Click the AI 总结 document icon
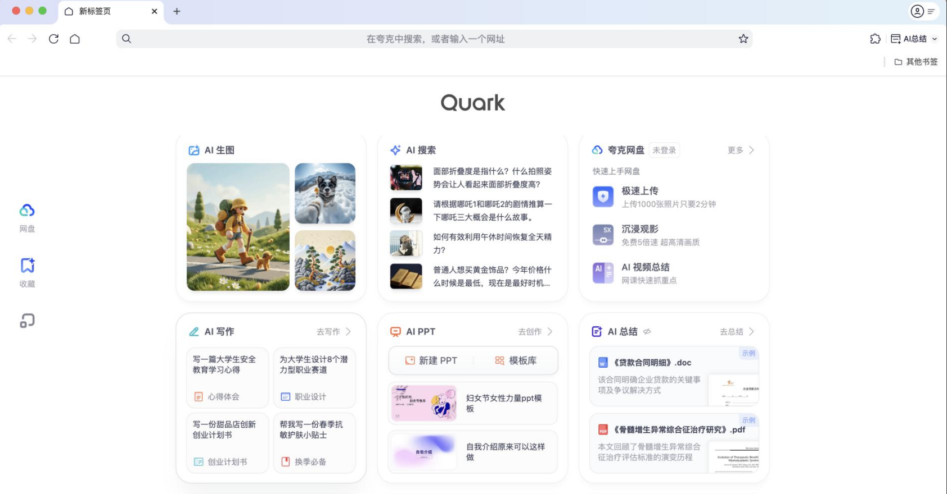947x494 pixels. tap(597, 332)
